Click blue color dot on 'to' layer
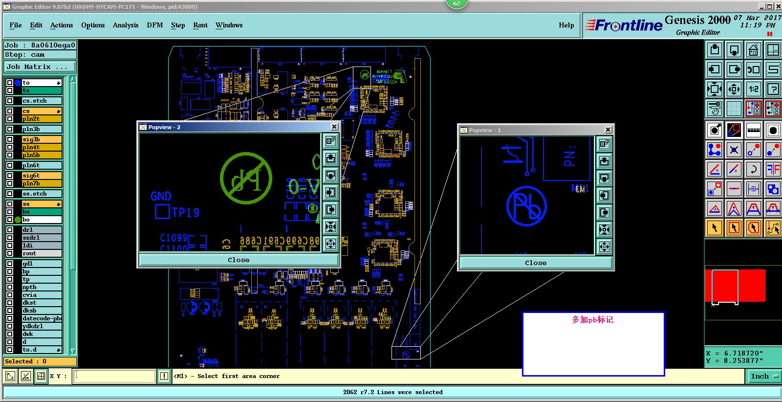This screenshot has height=402, width=782. click(18, 83)
